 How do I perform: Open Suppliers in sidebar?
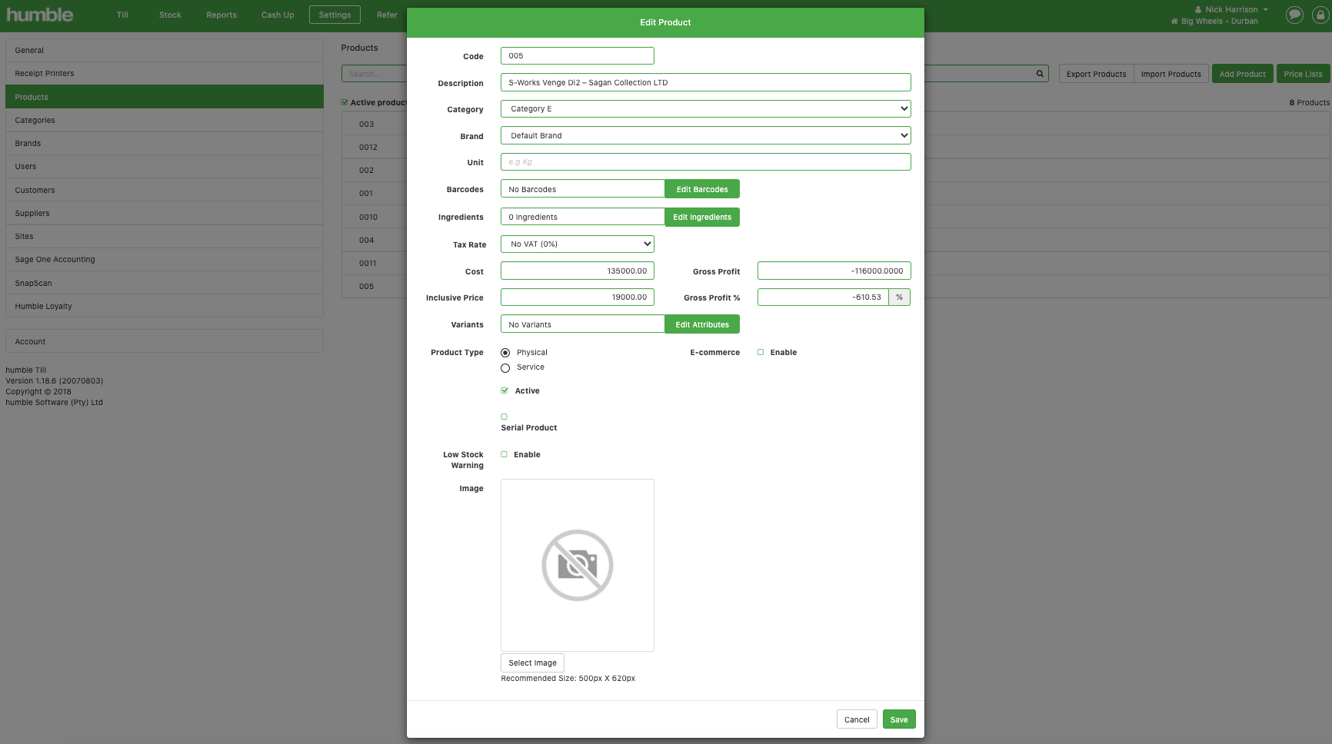click(165, 213)
